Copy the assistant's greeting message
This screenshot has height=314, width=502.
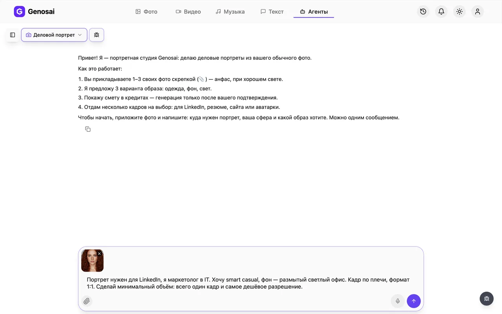pos(88,129)
